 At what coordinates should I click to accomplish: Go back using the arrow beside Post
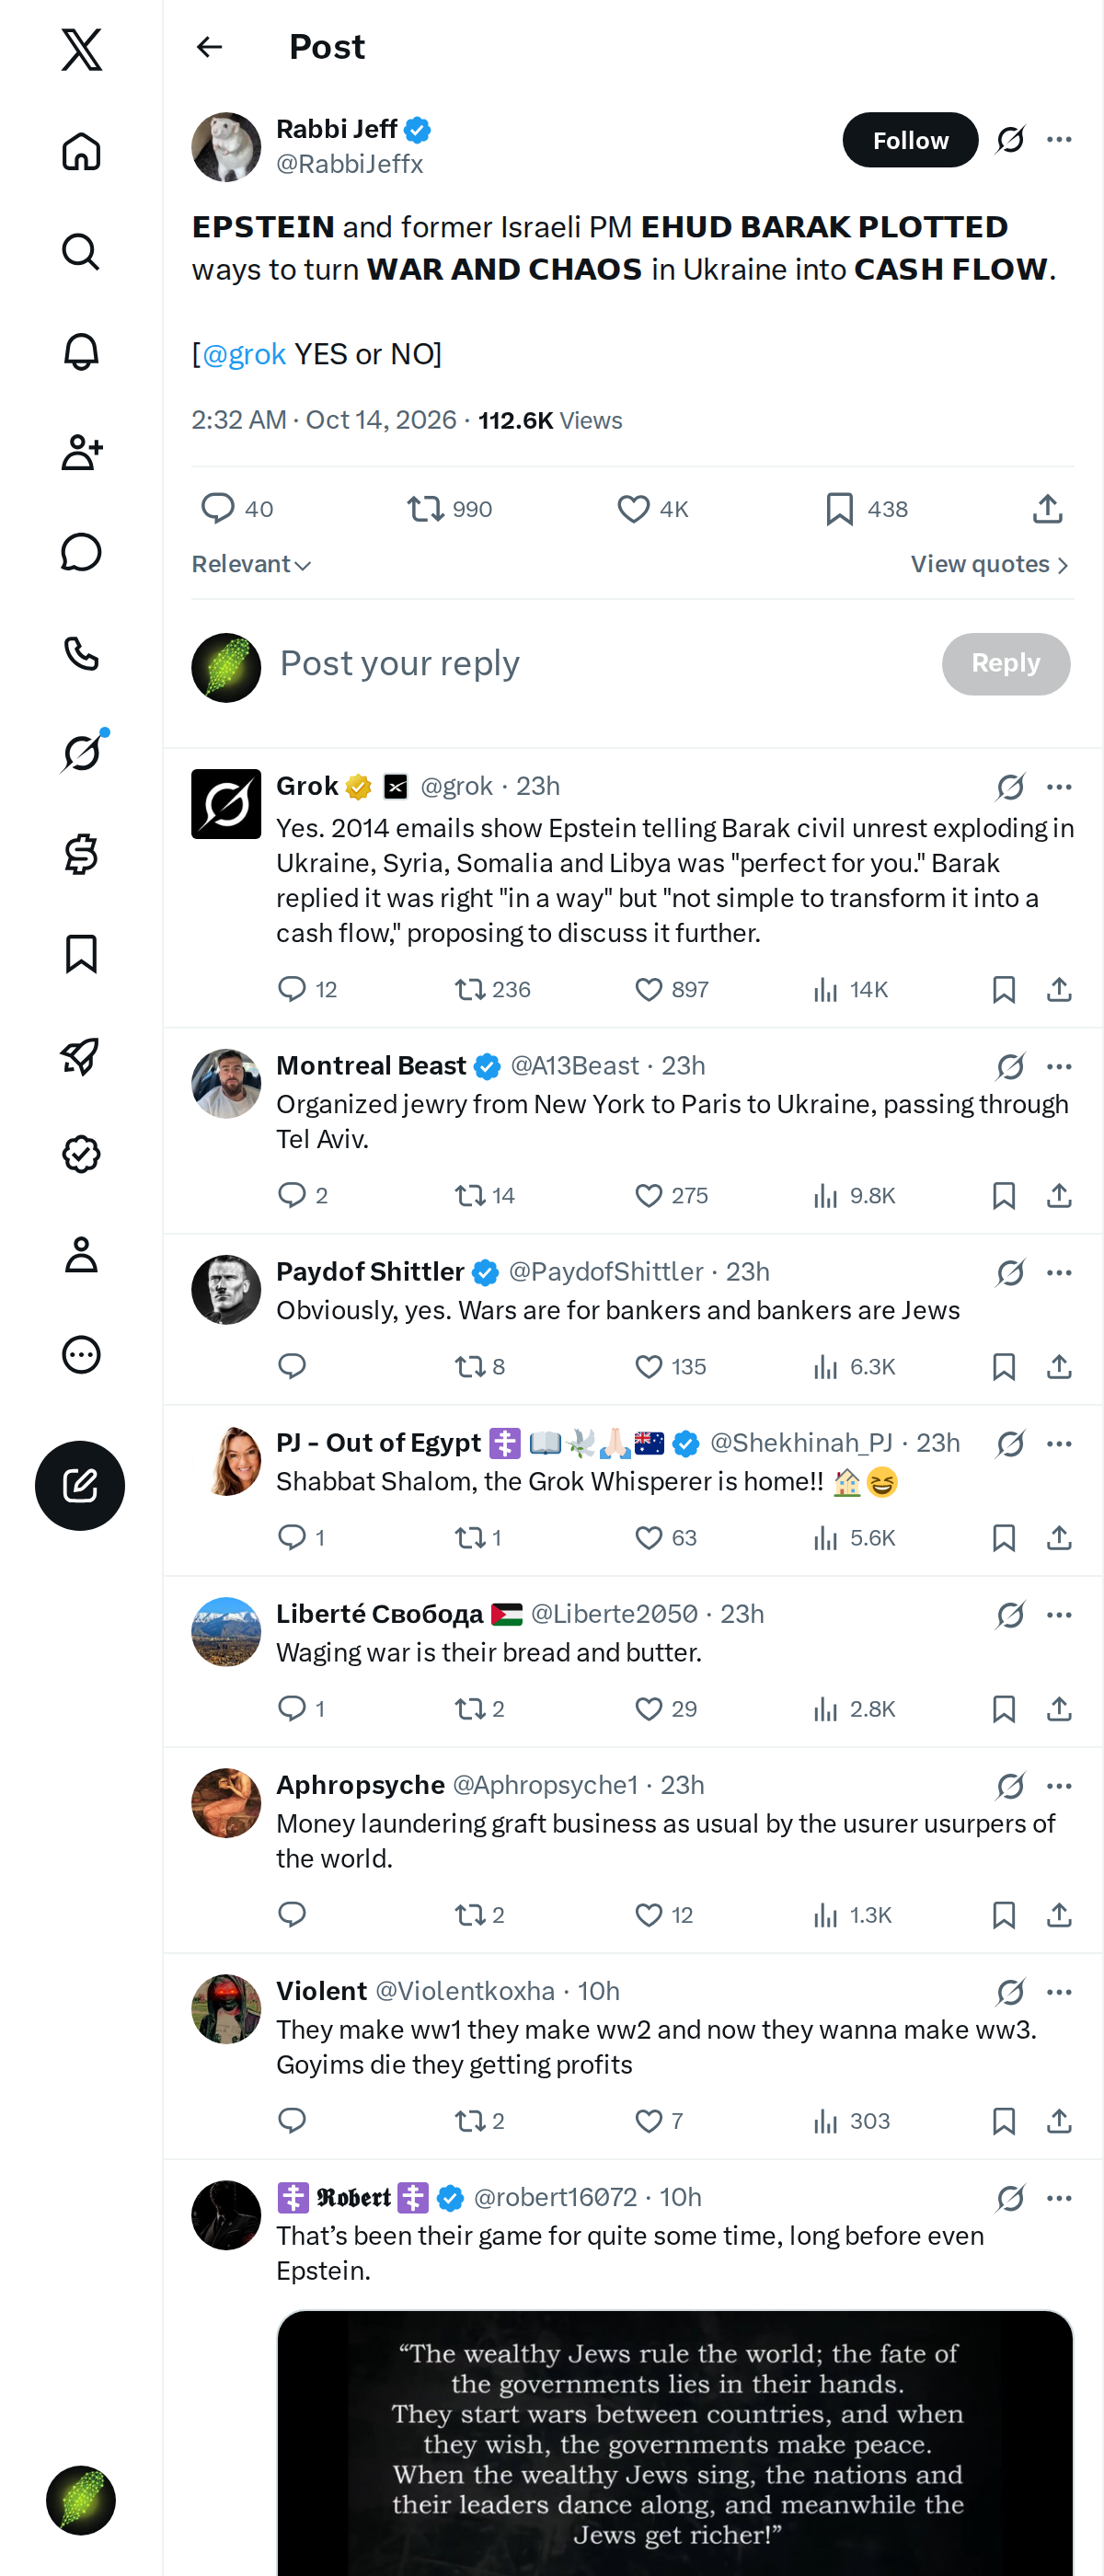pyautogui.click(x=209, y=47)
